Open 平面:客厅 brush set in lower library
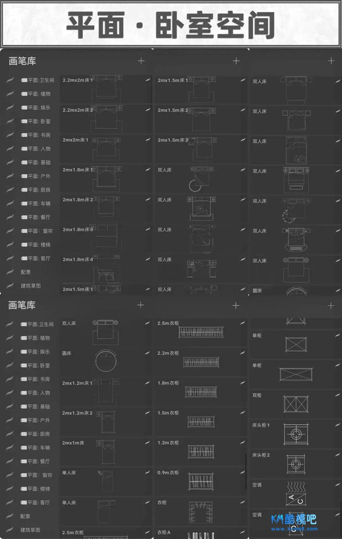The image size is (342, 539). pyautogui.click(x=38, y=502)
